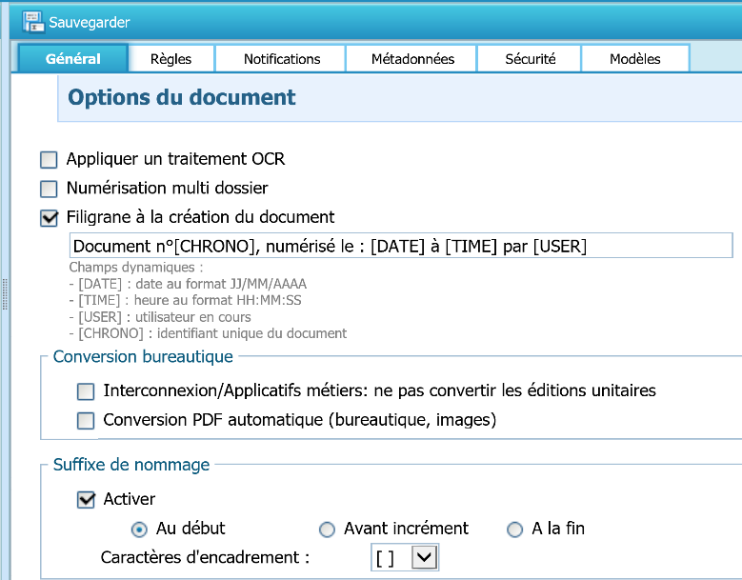Viewport: 742px width, 580px height.
Task: Check the Numérisation multi dossier option
Action: point(50,189)
